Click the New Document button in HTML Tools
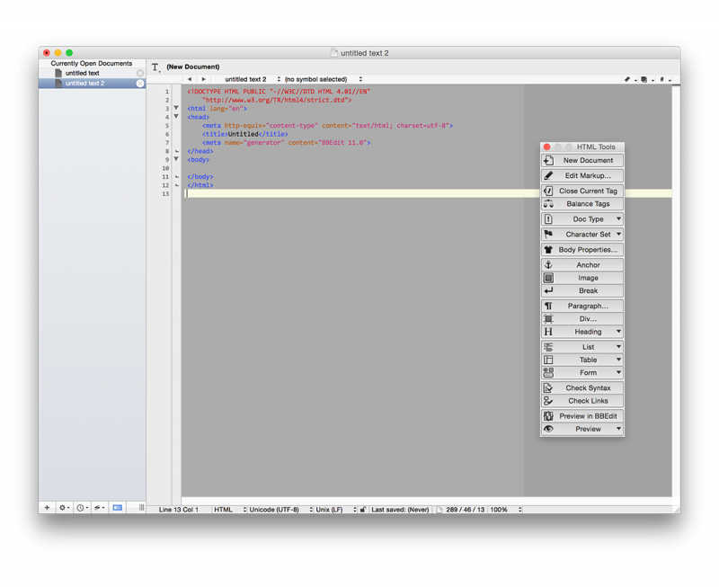 pyautogui.click(x=581, y=161)
